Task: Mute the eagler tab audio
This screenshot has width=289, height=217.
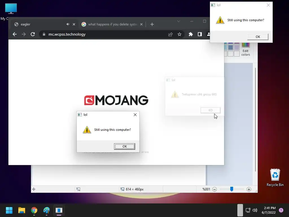Action: 68,24
